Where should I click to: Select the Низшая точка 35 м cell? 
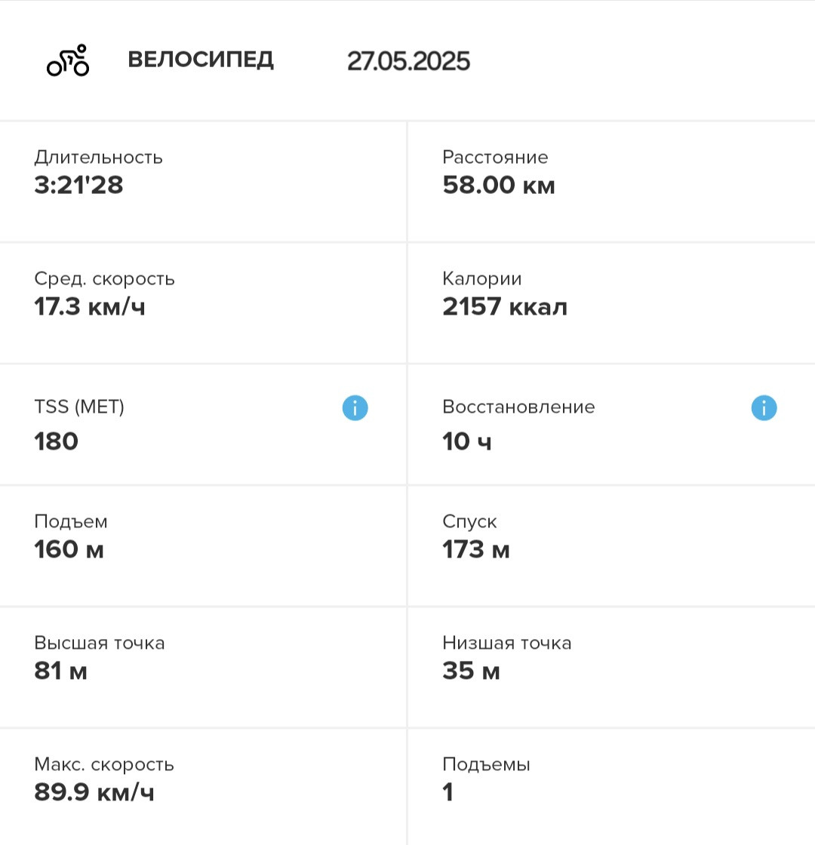(612, 667)
